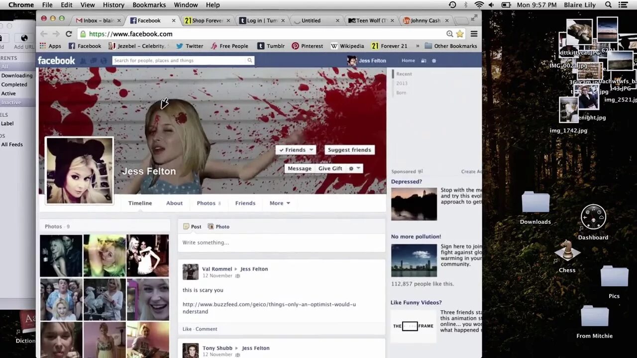Screen dimensions: 637x358
Task: Open the About profile tab
Action: 174,203
